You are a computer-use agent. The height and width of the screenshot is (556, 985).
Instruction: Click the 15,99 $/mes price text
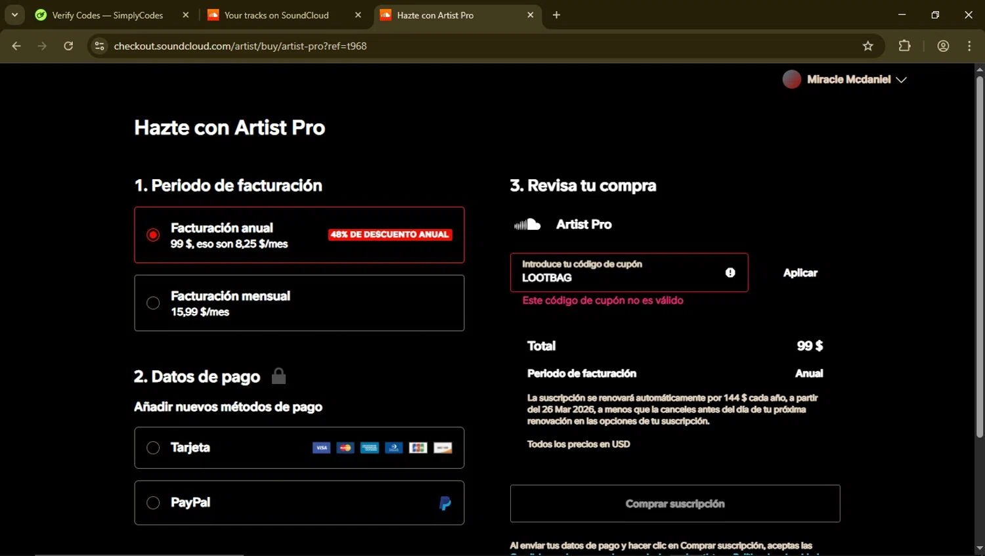tap(200, 312)
